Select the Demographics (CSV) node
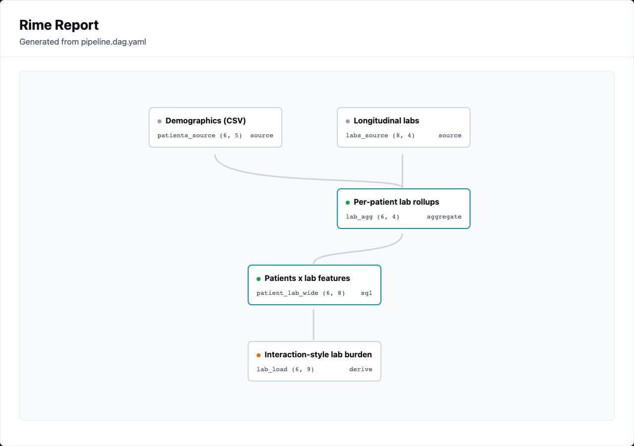 point(215,127)
